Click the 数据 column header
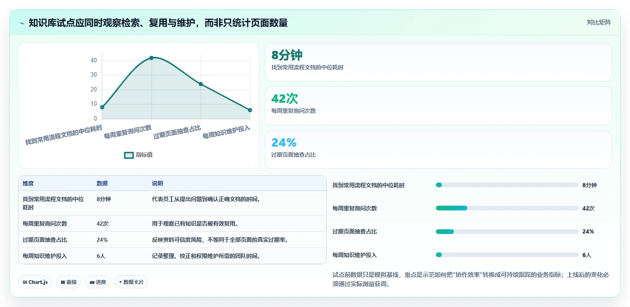Viewport: 630px width, 307px height. (102, 184)
